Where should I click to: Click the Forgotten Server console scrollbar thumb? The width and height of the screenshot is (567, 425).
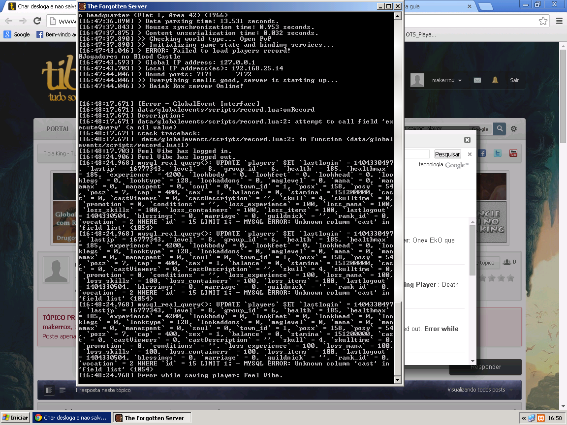397,338
